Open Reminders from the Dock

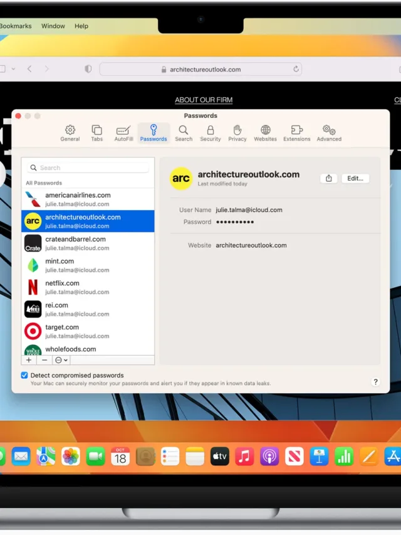point(170,456)
